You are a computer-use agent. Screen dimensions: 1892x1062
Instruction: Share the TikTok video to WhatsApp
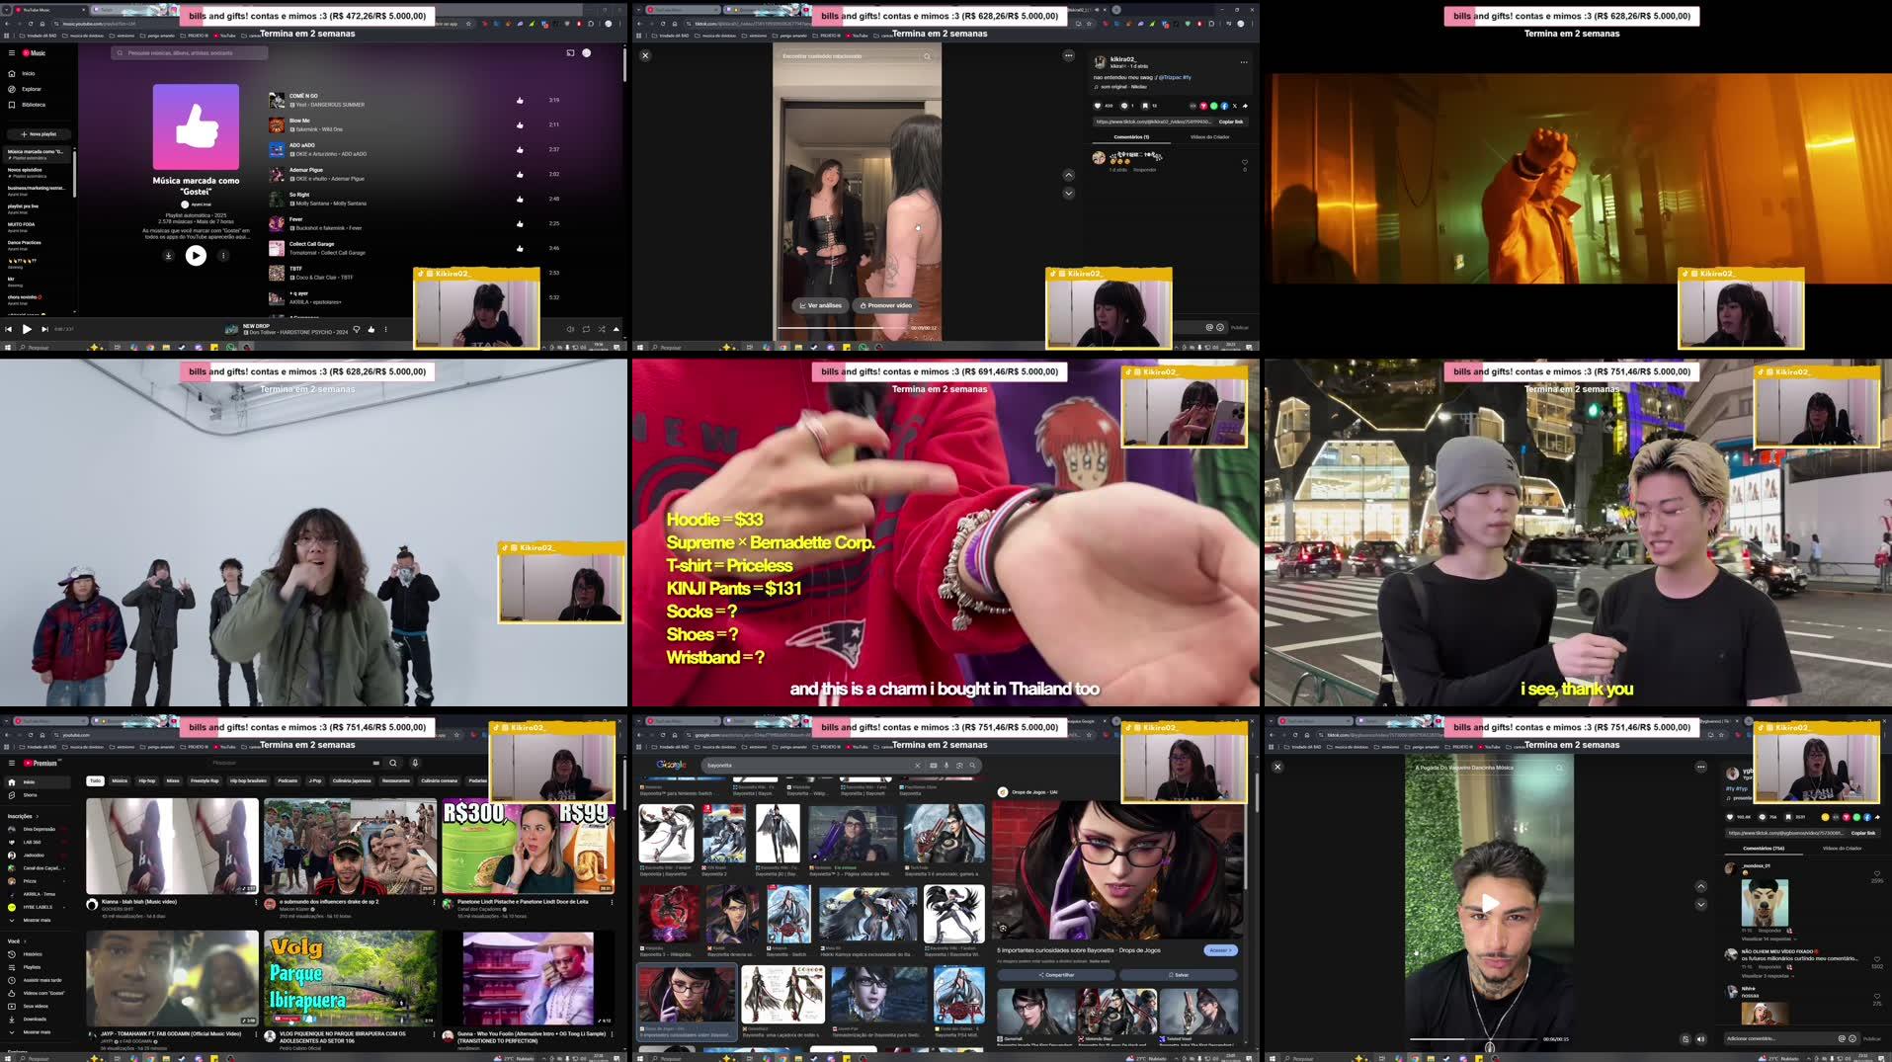[1214, 106]
